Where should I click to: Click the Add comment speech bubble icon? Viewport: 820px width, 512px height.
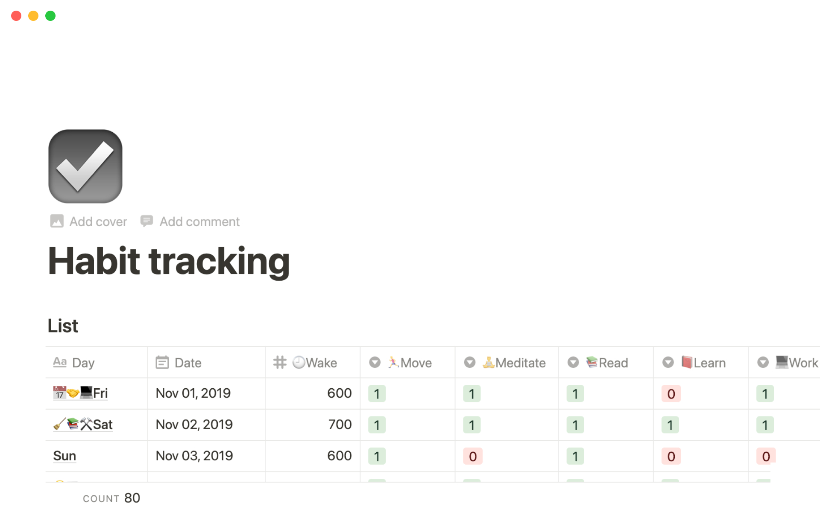tap(146, 221)
